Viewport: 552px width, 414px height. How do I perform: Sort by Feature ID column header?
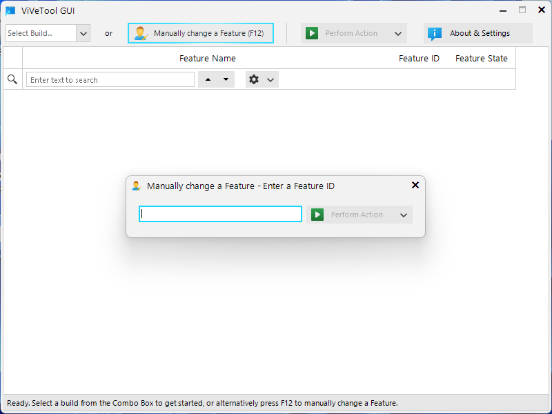(x=419, y=59)
